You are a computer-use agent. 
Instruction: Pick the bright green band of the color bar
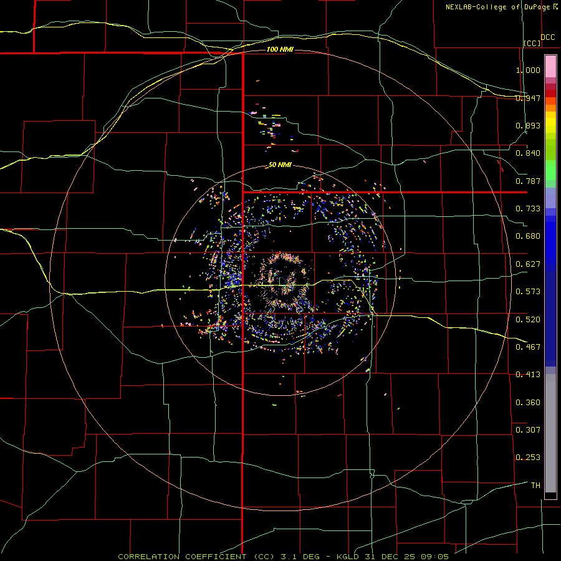[550, 170]
